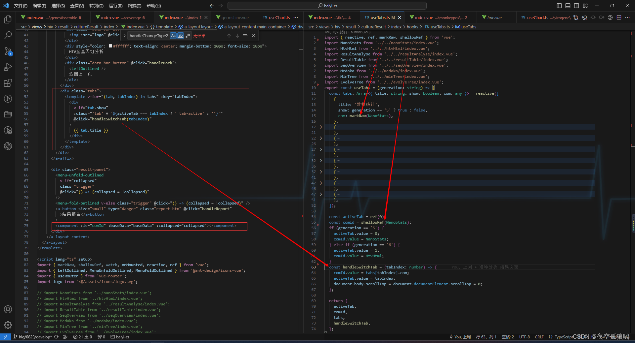Toggle match whole word in the find widget
The image size is (635, 343).
181,36
